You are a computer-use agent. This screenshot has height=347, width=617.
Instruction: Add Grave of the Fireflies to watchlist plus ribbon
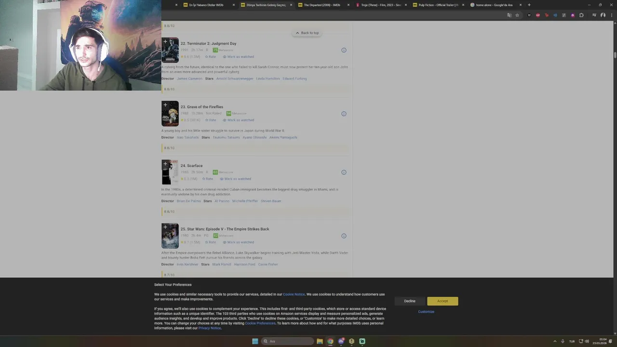pos(165,105)
